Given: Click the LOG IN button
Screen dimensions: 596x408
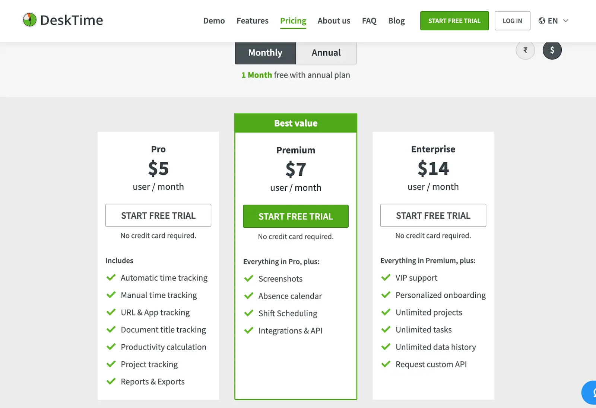Looking at the screenshot, I should point(512,21).
